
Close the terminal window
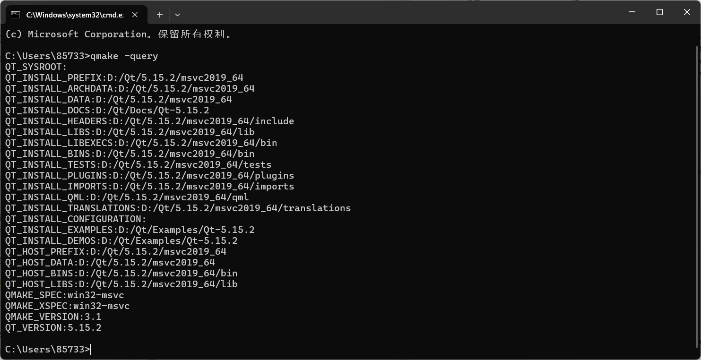687,12
